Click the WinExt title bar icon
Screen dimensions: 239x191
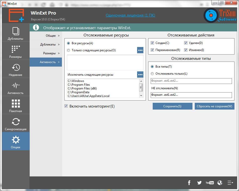click(4, 4)
